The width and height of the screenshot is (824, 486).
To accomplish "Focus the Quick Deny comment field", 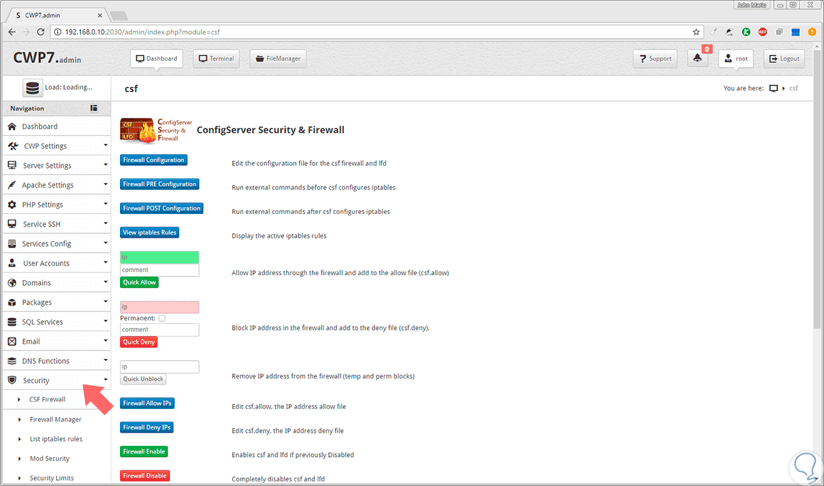I will click(160, 329).
